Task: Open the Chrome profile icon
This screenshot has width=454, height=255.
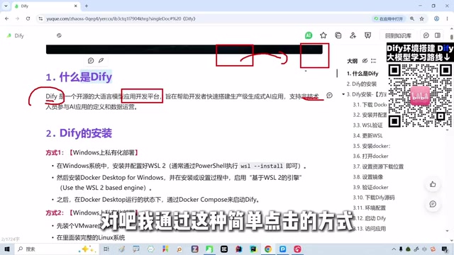Action: 436,18
